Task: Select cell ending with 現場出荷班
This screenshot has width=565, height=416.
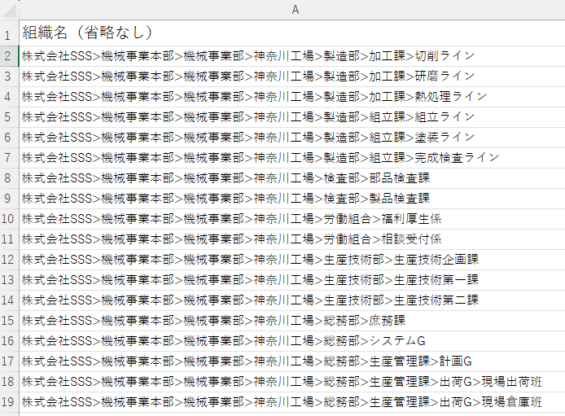Action: [292, 382]
